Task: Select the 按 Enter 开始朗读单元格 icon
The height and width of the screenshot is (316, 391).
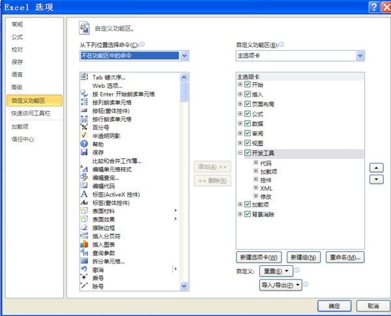Action: click(84, 94)
